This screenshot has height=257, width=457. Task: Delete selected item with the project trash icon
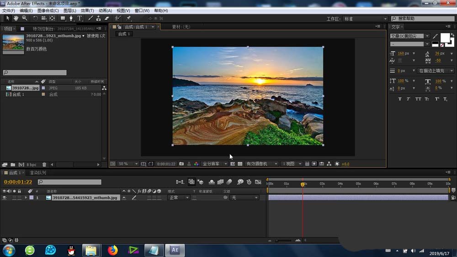point(44,165)
